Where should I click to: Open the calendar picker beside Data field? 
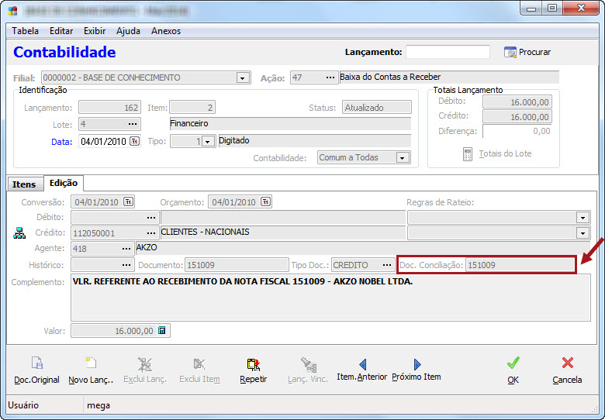(134, 141)
